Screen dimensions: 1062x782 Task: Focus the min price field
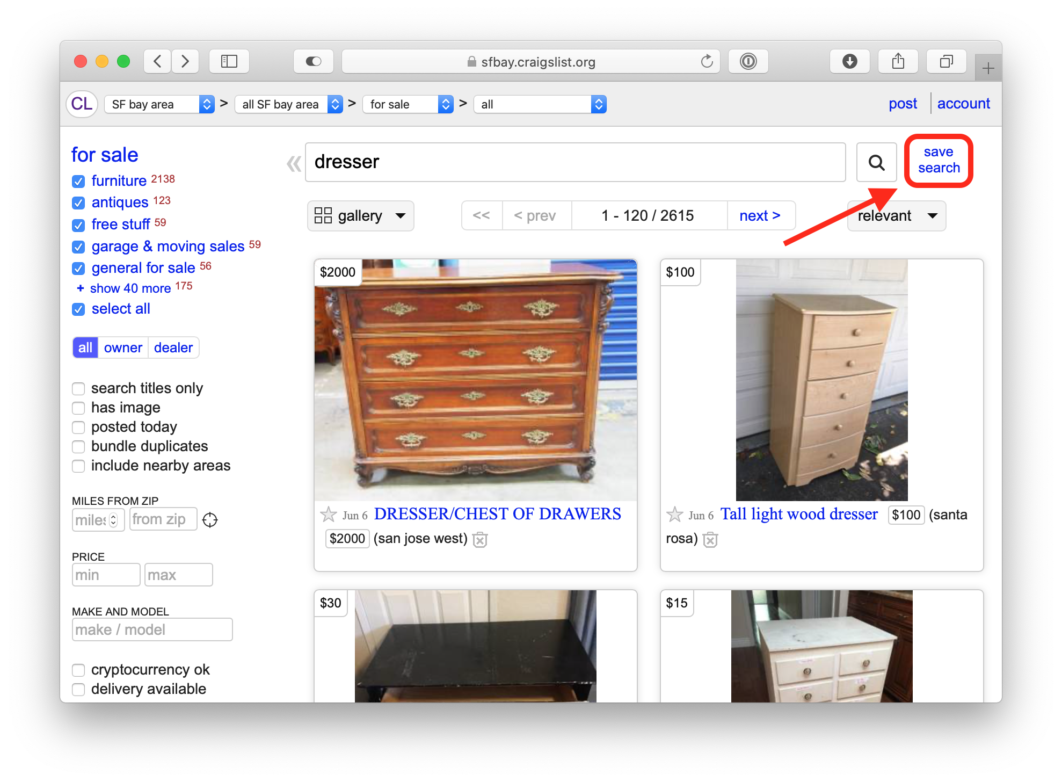[106, 575]
